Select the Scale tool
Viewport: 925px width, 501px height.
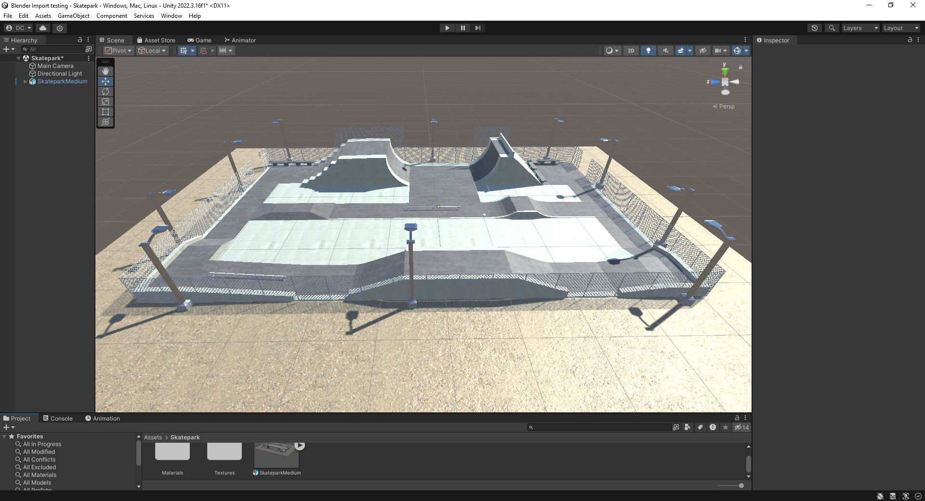click(106, 102)
